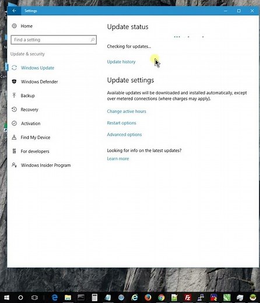
Task: Click the Learn more link
Action: pyautogui.click(x=118, y=158)
